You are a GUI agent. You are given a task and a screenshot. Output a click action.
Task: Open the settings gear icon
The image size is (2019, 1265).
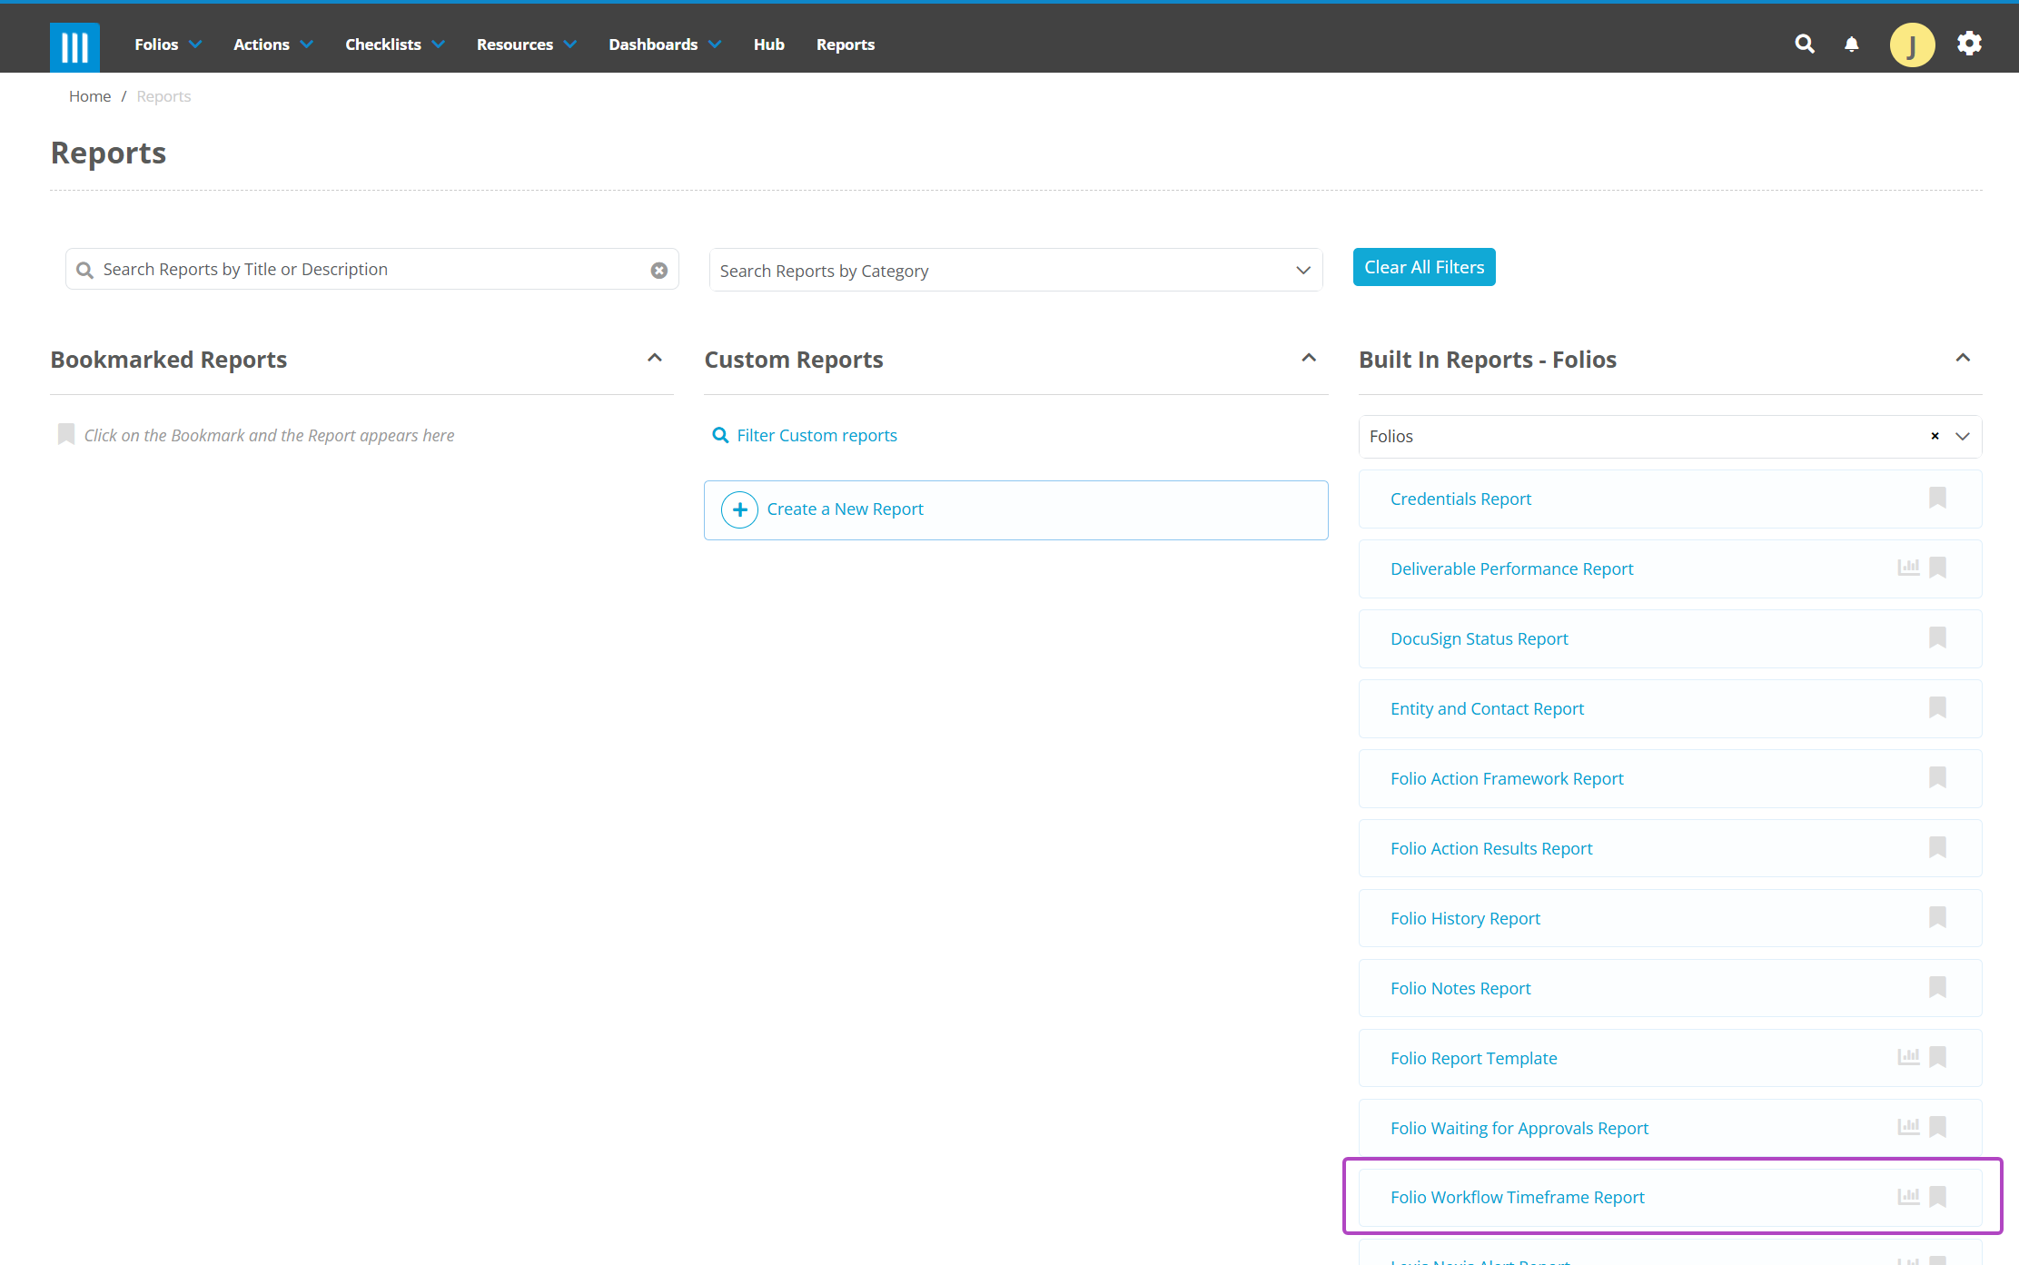click(1969, 44)
